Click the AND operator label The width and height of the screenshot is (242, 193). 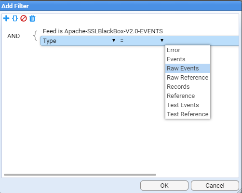point(13,36)
